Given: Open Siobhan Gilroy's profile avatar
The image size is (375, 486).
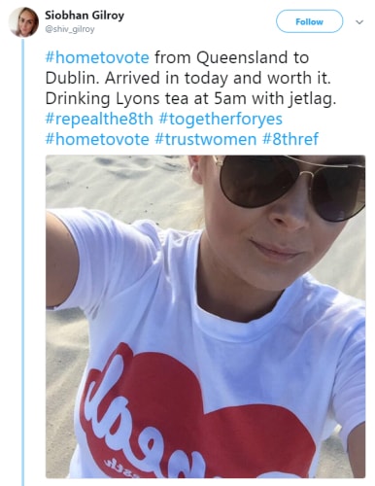Looking at the screenshot, I should [23, 21].
